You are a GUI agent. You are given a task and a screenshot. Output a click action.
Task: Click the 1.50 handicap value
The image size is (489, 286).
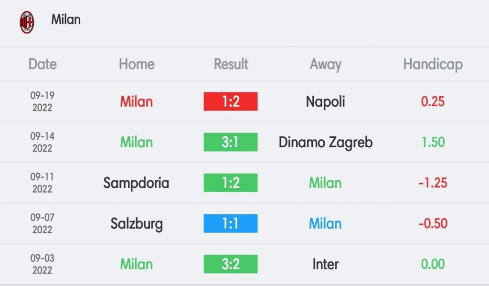coord(433,142)
